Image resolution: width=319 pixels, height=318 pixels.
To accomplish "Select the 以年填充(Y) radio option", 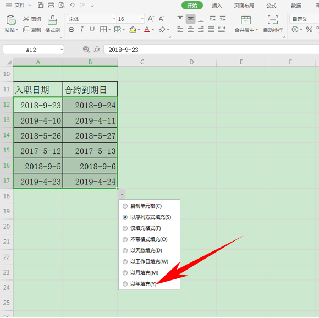I will (125, 284).
